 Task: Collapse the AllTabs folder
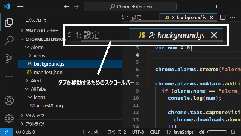70,89
